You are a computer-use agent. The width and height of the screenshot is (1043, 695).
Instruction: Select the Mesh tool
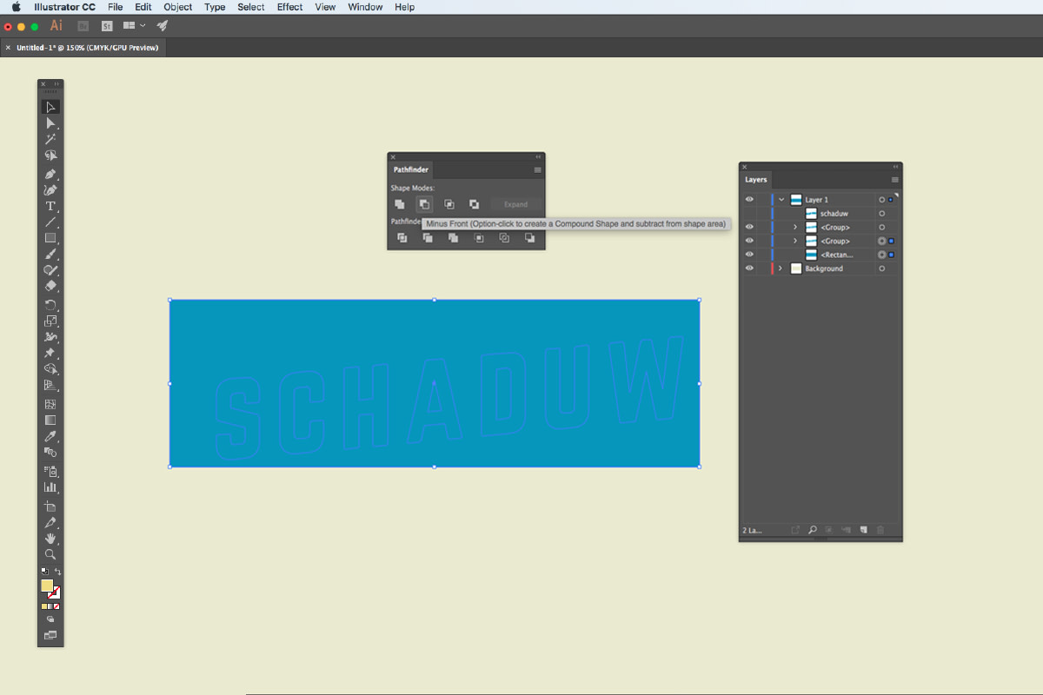point(50,404)
